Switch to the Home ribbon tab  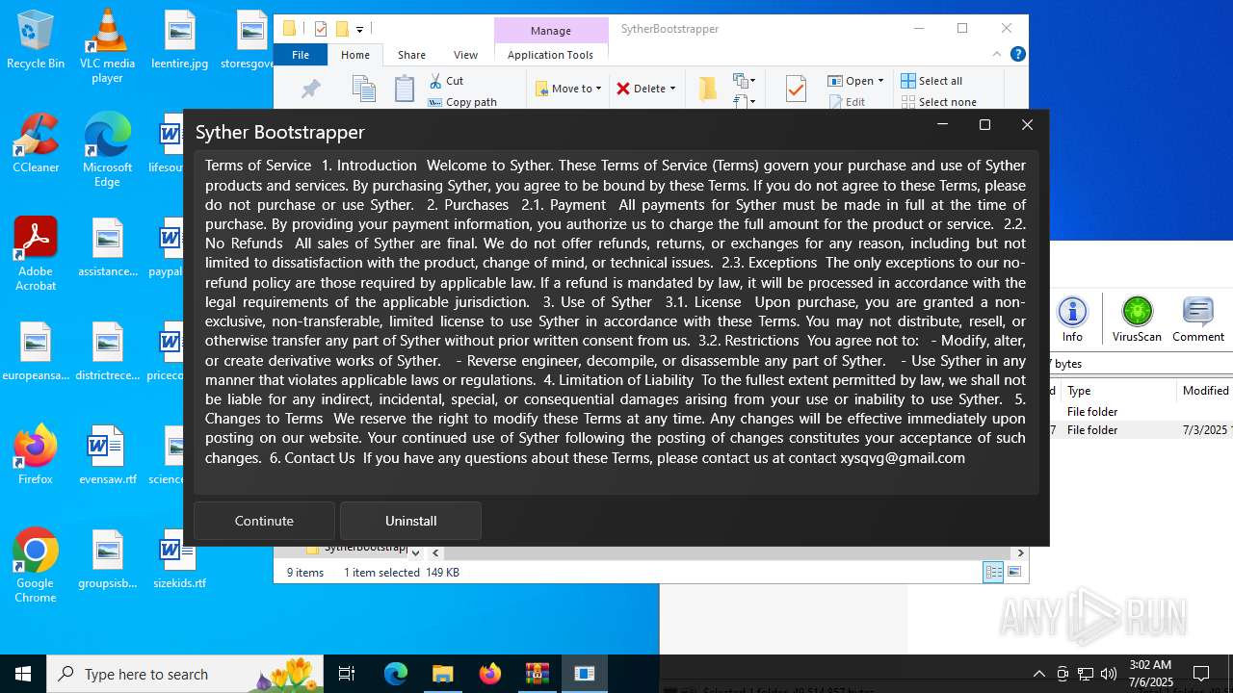pyautogui.click(x=354, y=55)
